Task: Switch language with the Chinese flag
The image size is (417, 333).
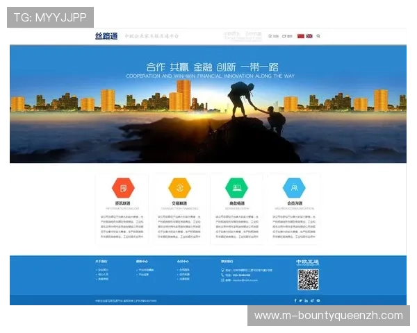Action: click(301, 36)
